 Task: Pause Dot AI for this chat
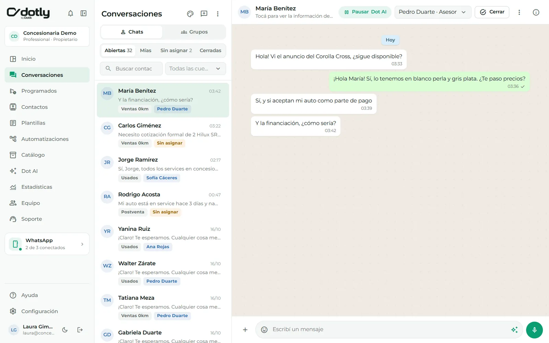click(x=365, y=12)
